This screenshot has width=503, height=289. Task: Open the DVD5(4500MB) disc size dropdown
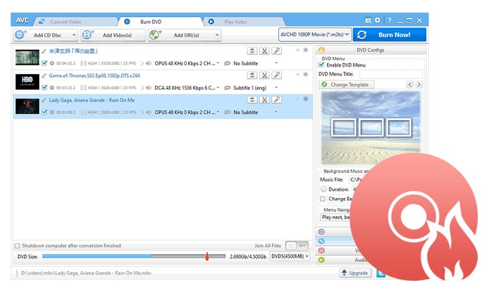pos(290,256)
